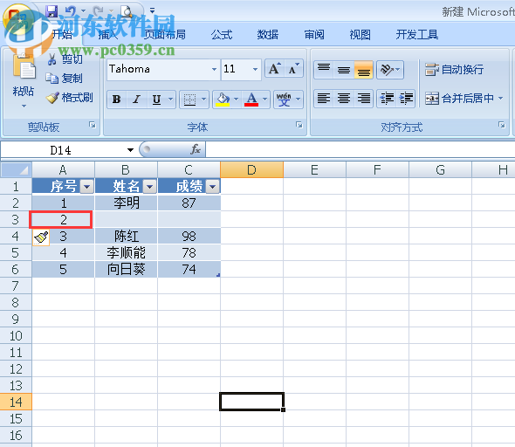This screenshot has height=447, width=515.
Task: Switch to the 数据 Data tab
Action: (x=268, y=35)
